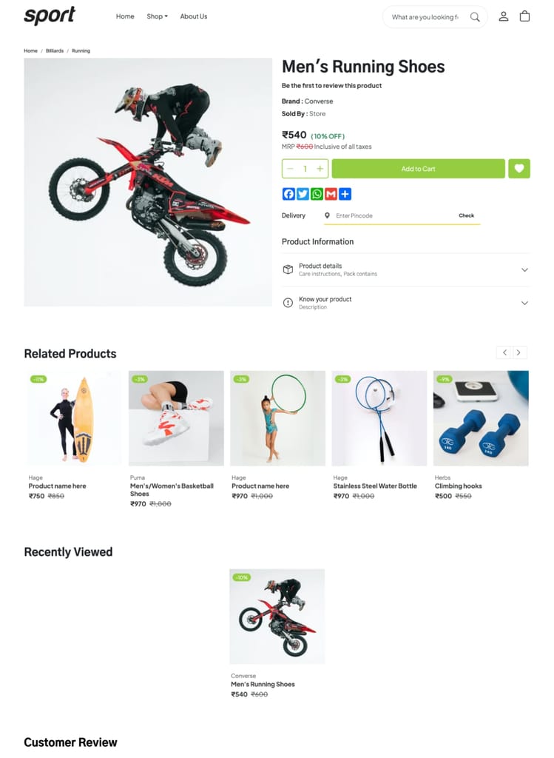This screenshot has width=554, height=758.
Task: Expand the Know your product section
Action: pos(406,303)
